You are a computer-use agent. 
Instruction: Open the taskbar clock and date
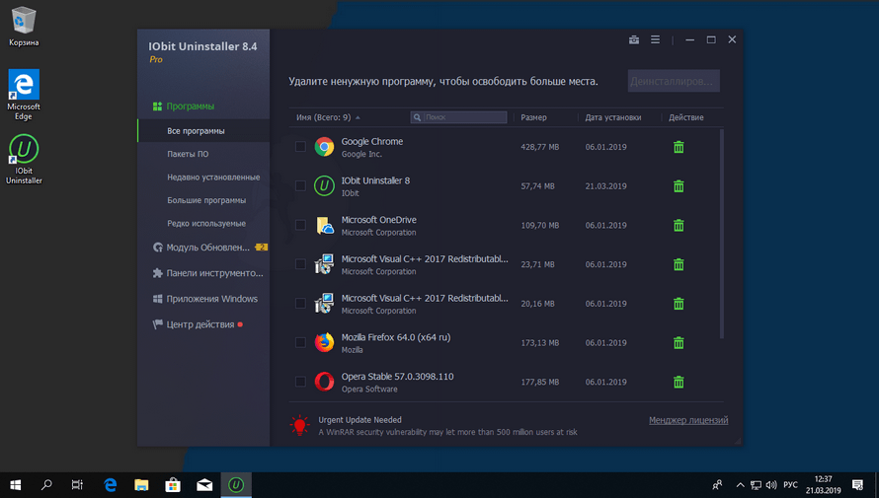tap(823, 485)
